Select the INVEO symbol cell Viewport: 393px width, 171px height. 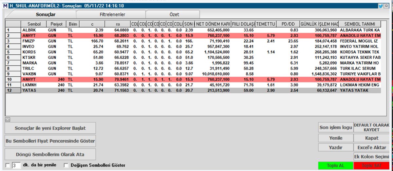click(x=34, y=47)
